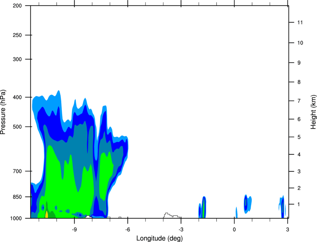Click height tick label 7
This screenshot has height=242, width=317.
pyautogui.click(x=299, y=101)
